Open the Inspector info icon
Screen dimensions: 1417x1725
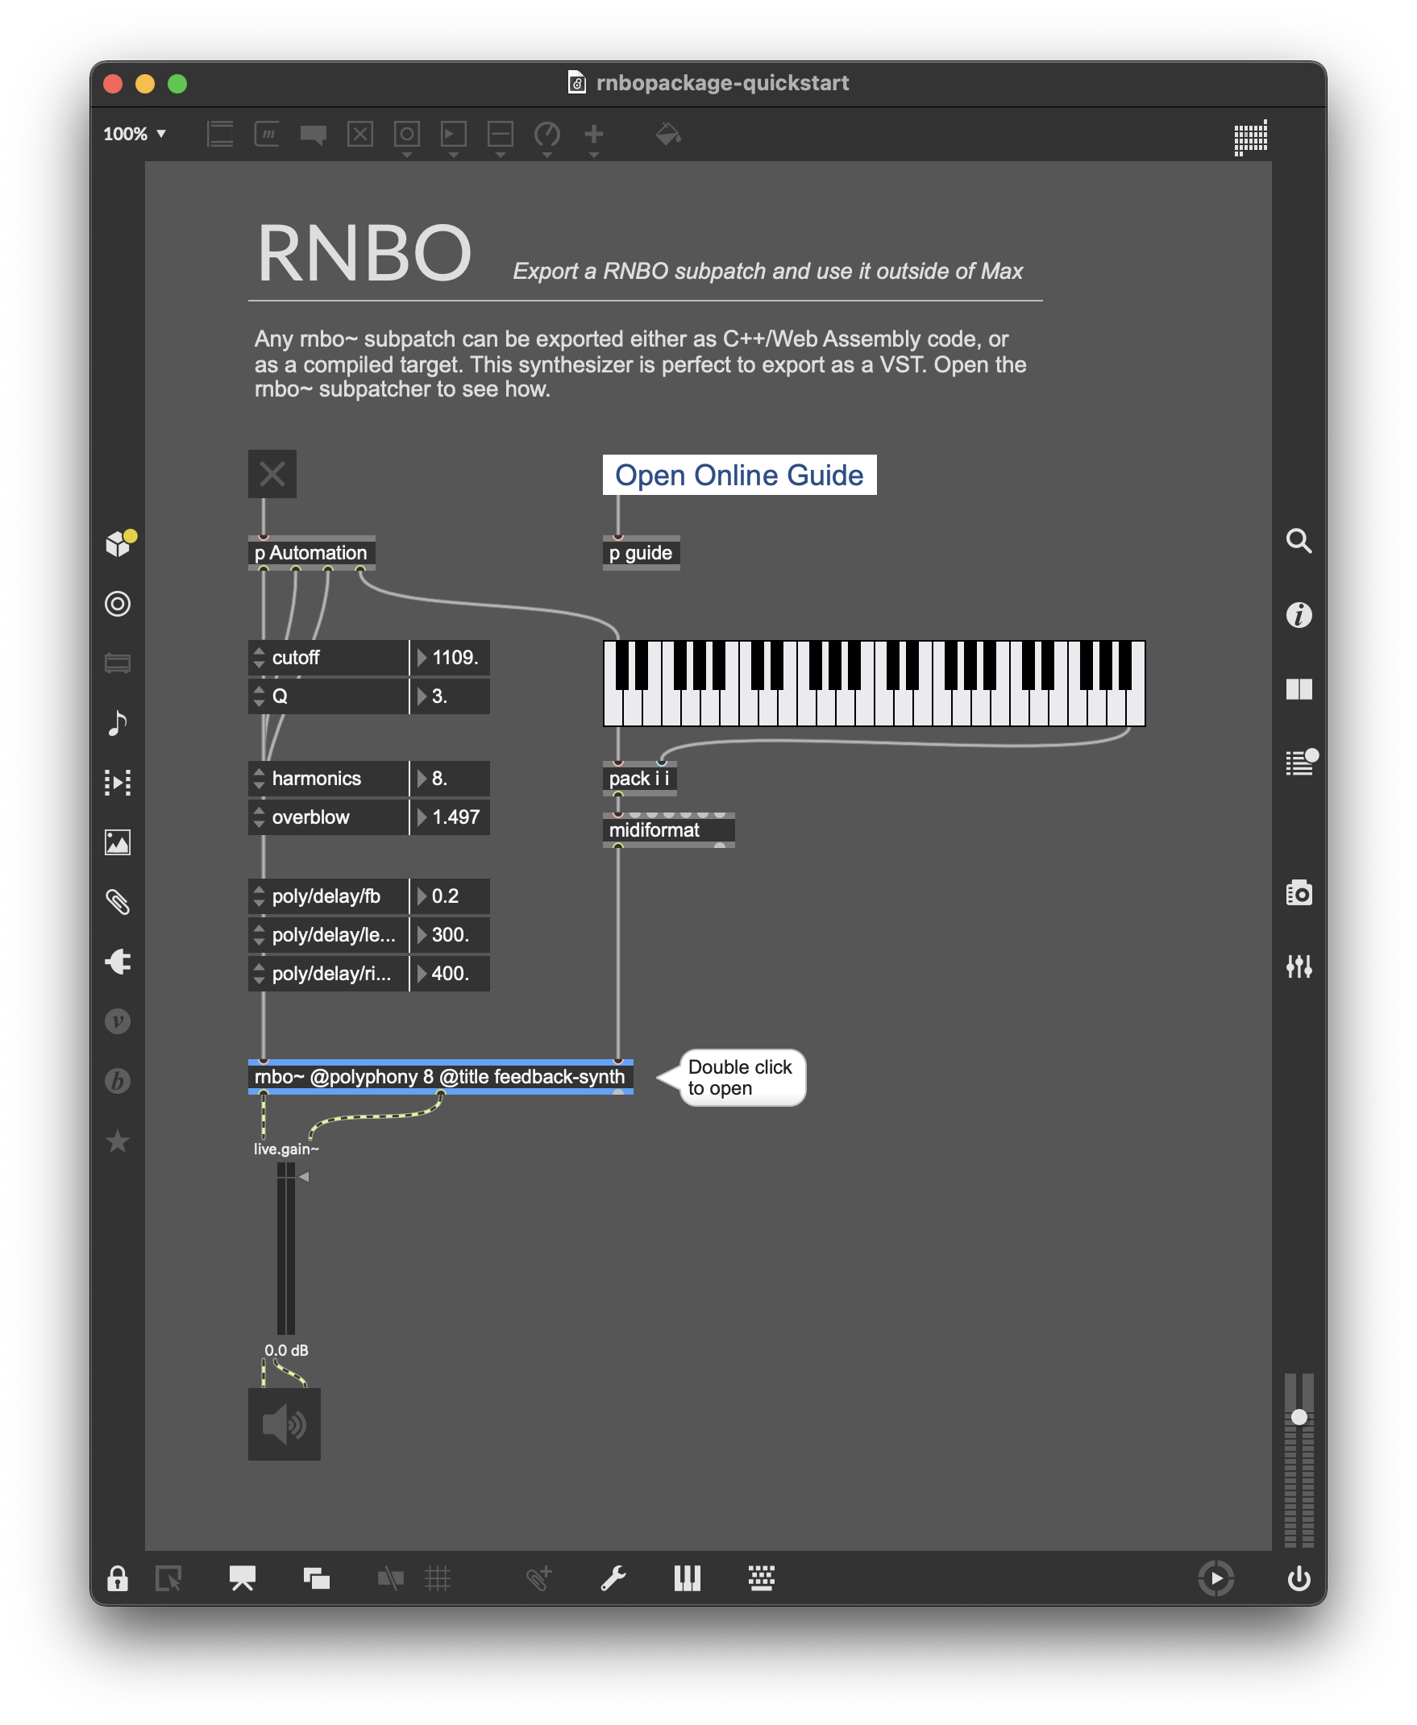(1299, 615)
